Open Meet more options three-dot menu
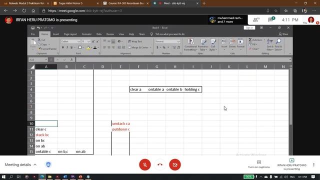Screen dimensions: 320x180 tap(313, 164)
